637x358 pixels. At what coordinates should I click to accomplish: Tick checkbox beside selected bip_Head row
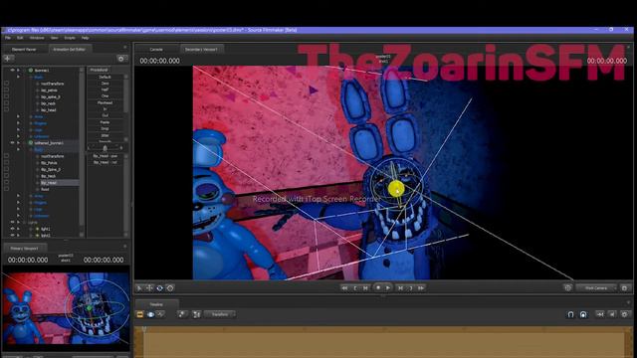[x=6, y=183]
